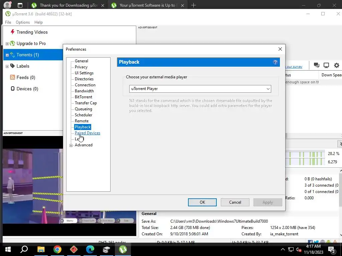Screen dimensions: 342x256
Task: Click the Save As path text
Action: pyautogui.click(x=219, y=221)
